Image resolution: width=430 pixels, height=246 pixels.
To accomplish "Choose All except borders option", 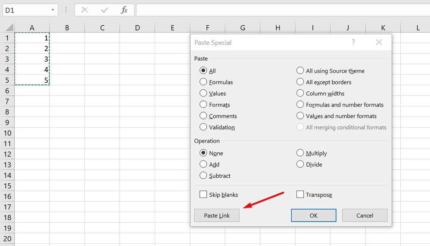I will pyautogui.click(x=300, y=82).
